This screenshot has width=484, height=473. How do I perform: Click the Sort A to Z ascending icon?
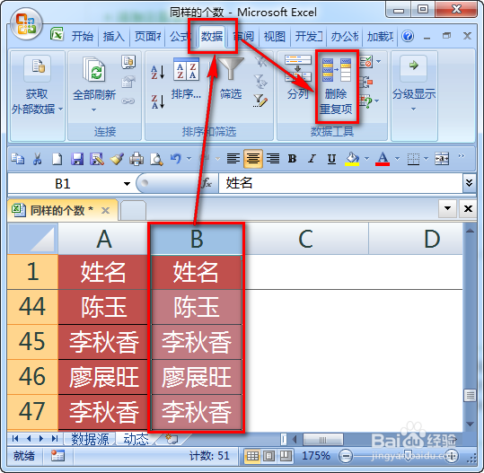157,72
